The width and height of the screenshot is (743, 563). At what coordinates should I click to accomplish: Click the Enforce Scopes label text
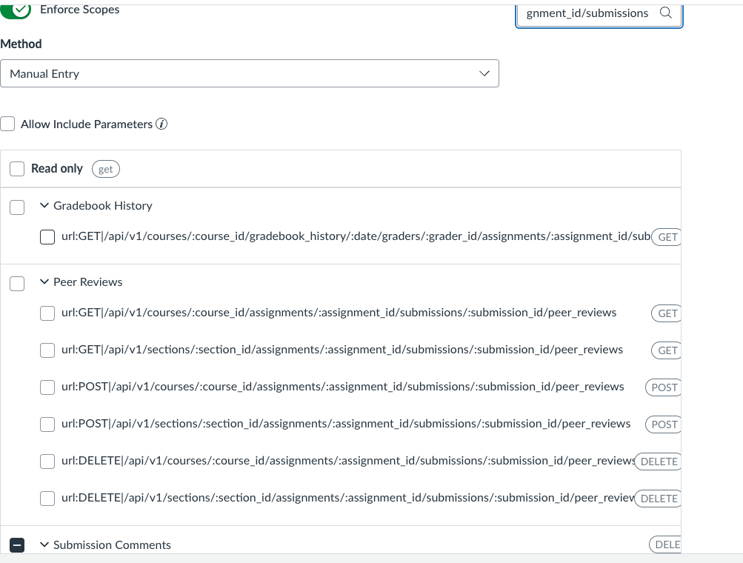click(79, 10)
